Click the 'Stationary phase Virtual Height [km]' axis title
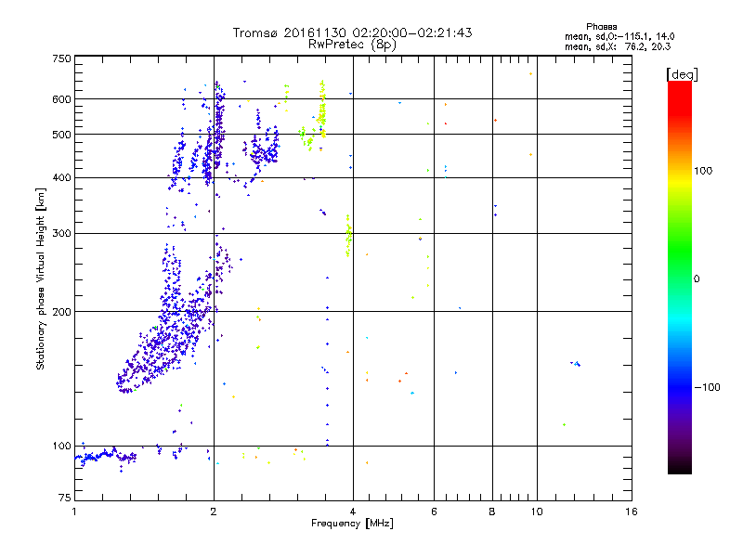743x557 pixels. [x=40, y=279]
